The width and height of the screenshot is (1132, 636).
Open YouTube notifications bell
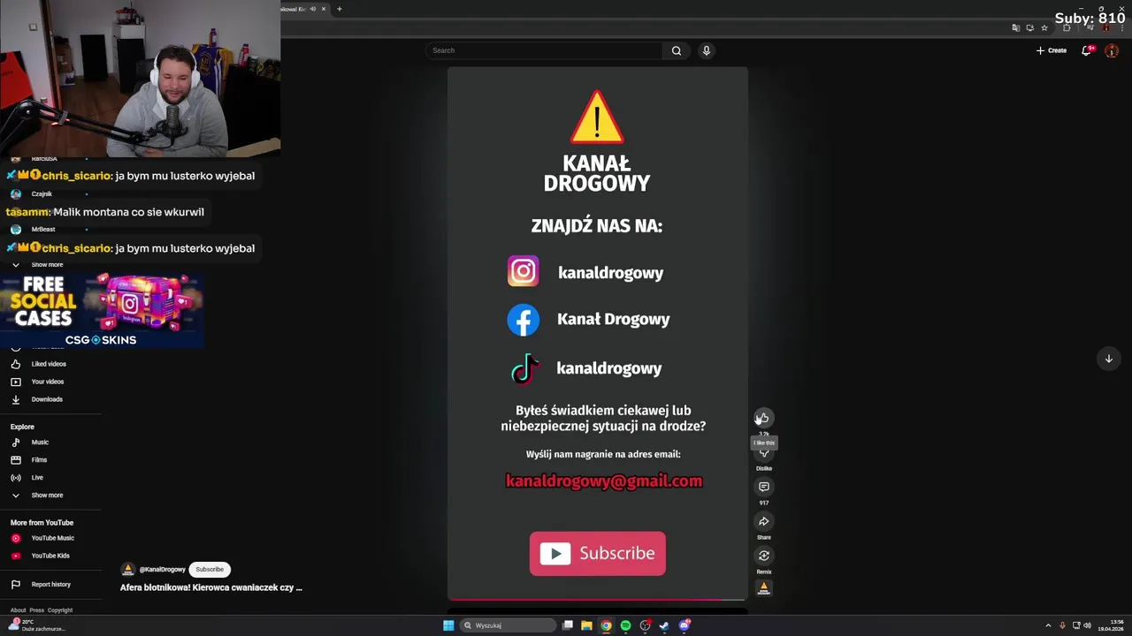coord(1087,50)
